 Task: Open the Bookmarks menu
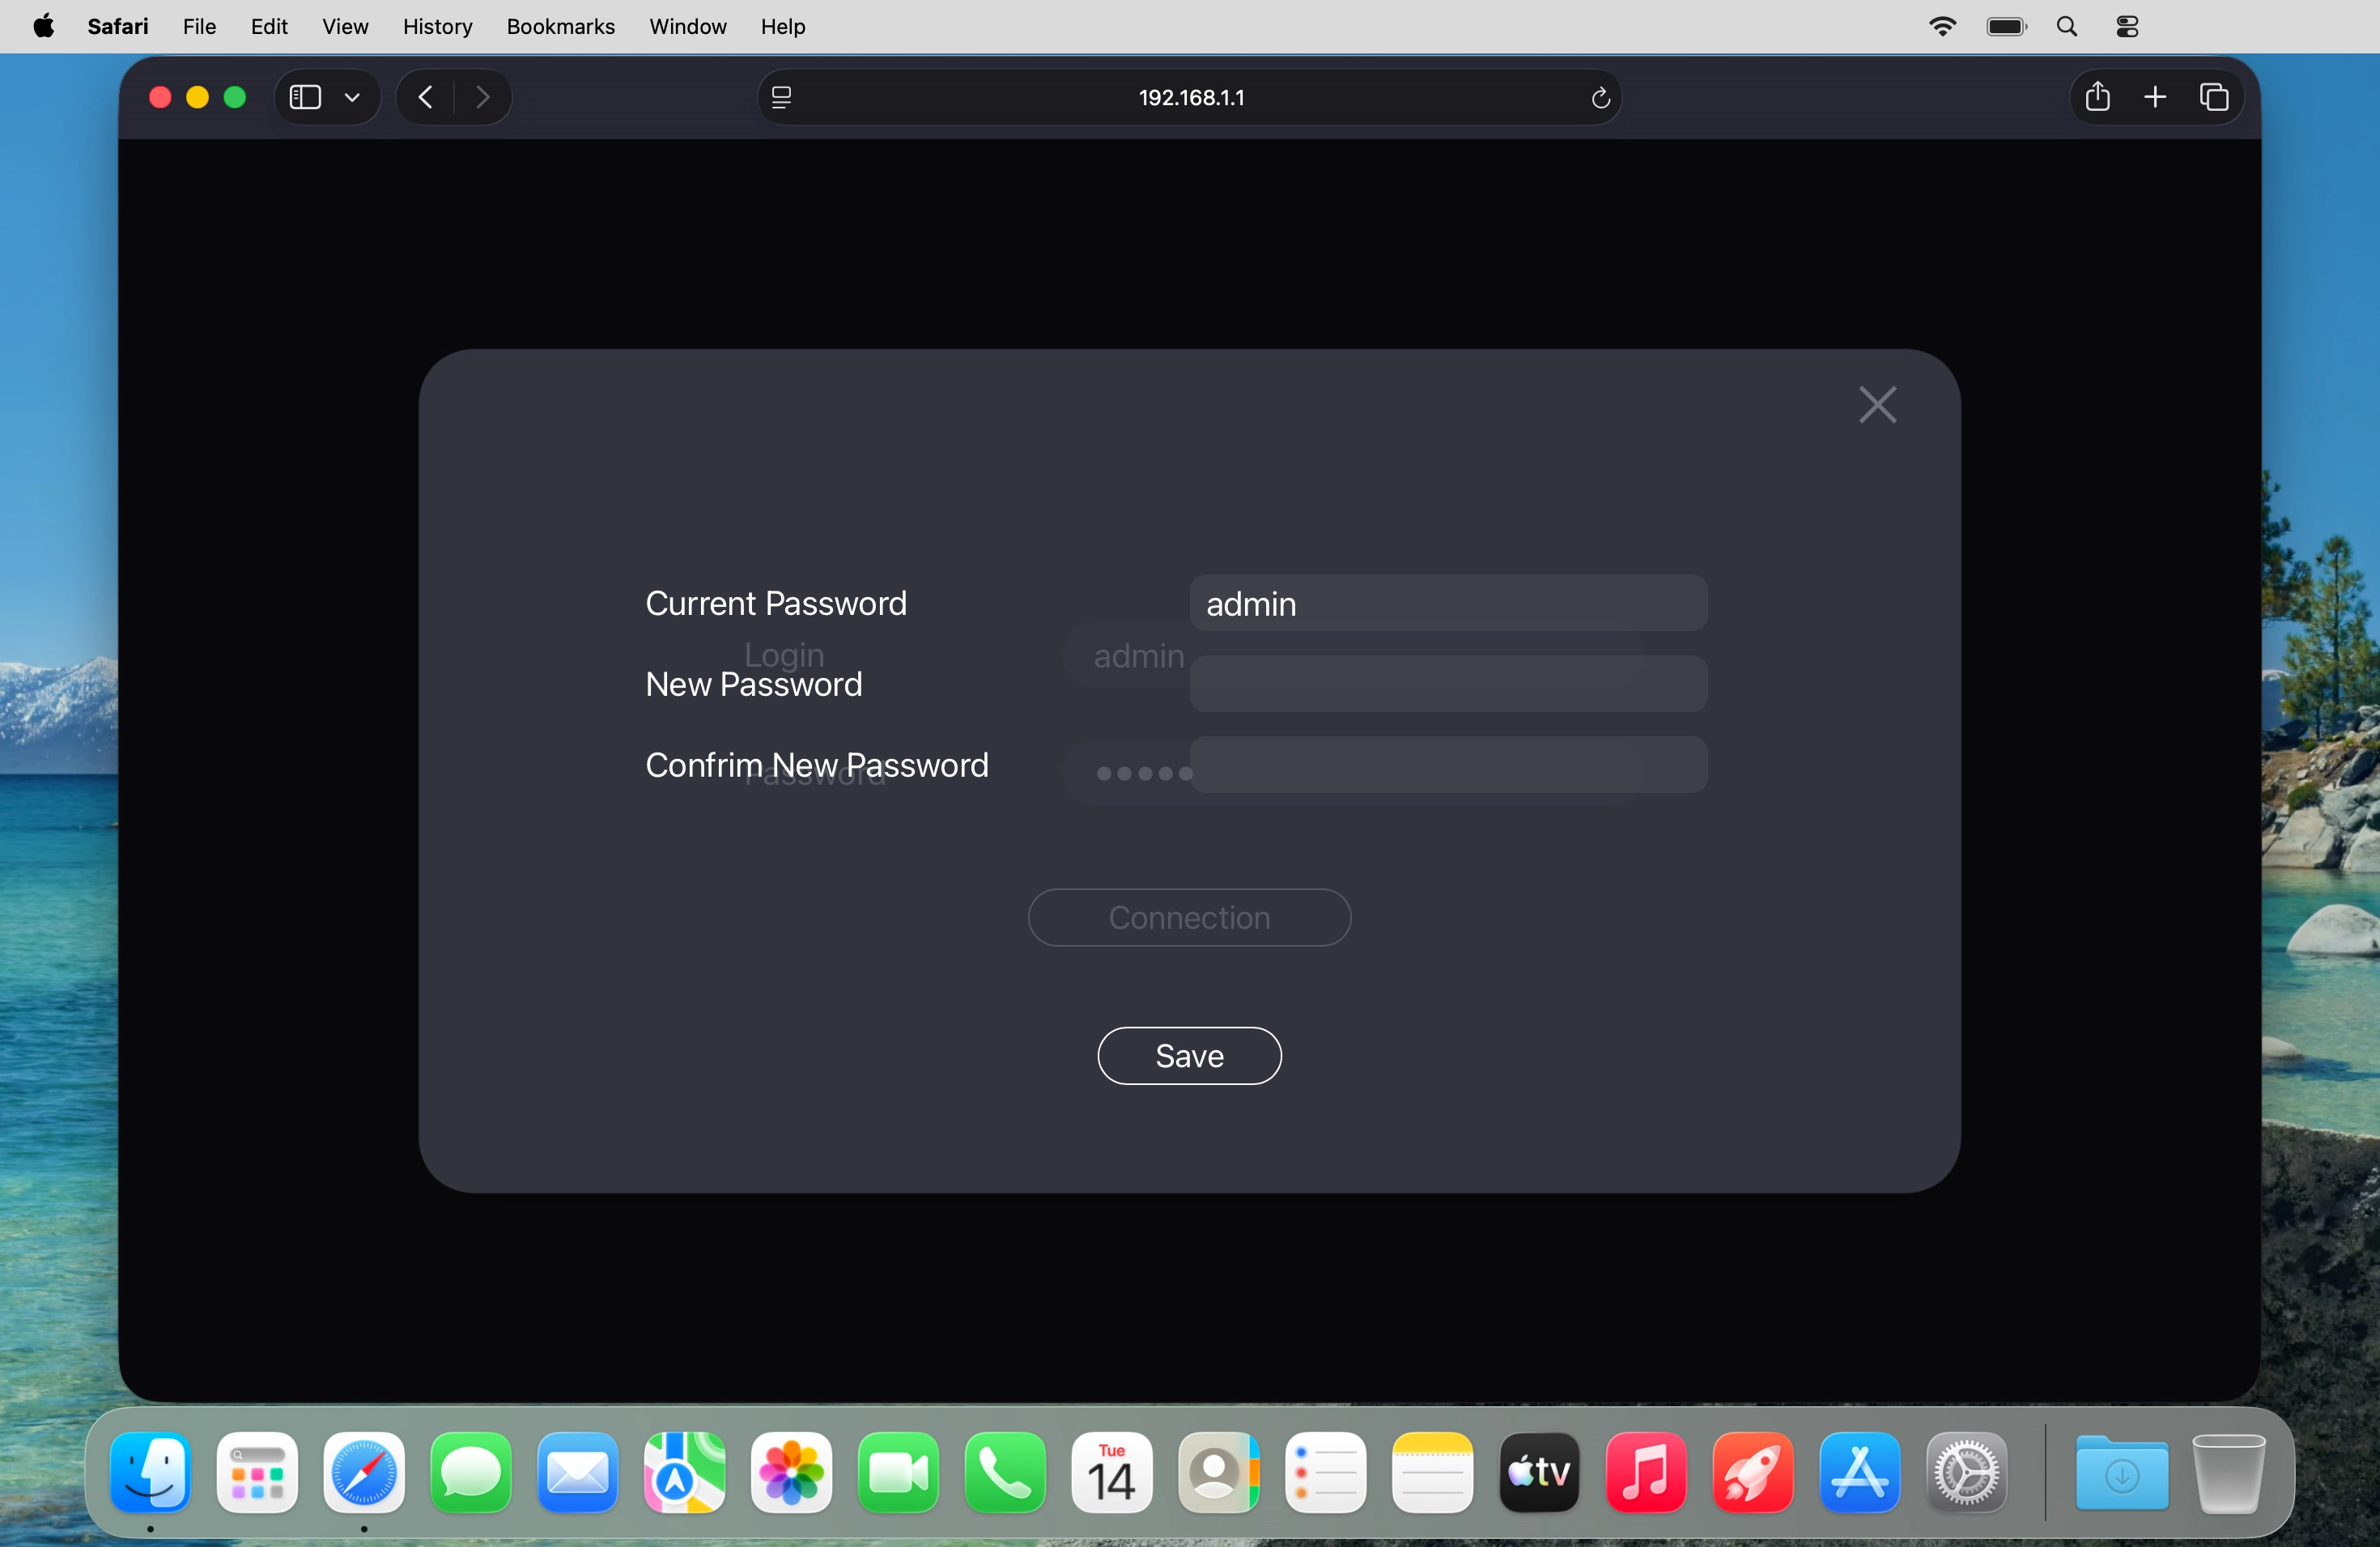pyautogui.click(x=560, y=27)
